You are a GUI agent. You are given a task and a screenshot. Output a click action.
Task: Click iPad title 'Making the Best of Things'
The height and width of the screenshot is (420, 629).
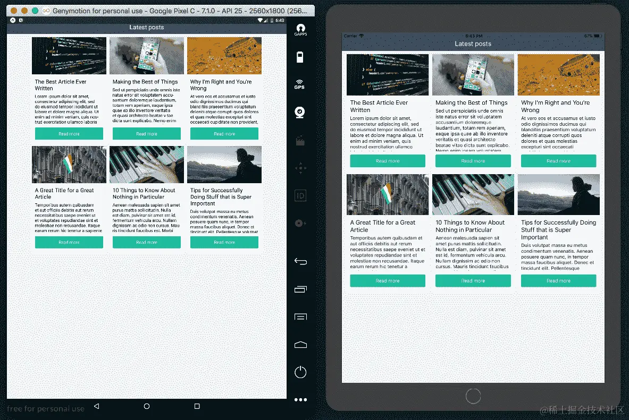(x=471, y=102)
